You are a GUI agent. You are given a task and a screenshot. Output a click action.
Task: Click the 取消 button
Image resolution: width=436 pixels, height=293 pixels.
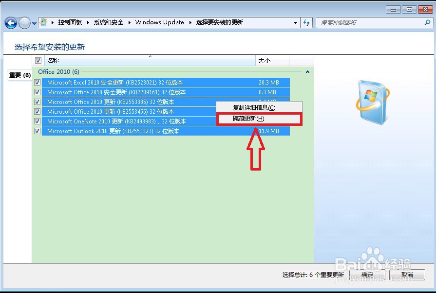[408, 275]
